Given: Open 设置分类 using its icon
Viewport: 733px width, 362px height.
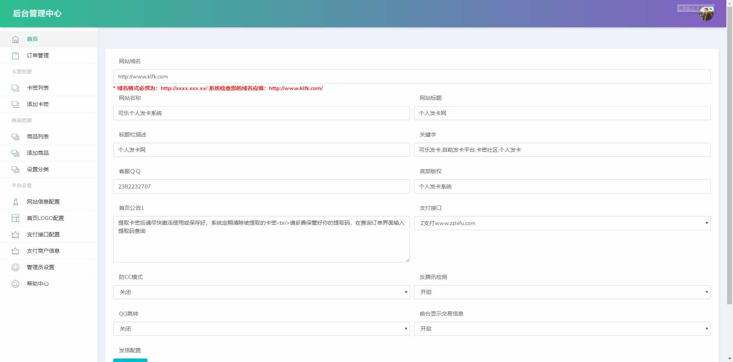Looking at the screenshot, I should (16, 169).
